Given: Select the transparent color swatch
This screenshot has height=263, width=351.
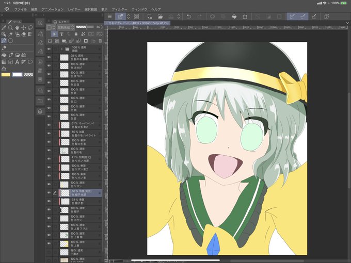Looking at the screenshot, I should click(x=29, y=75).
